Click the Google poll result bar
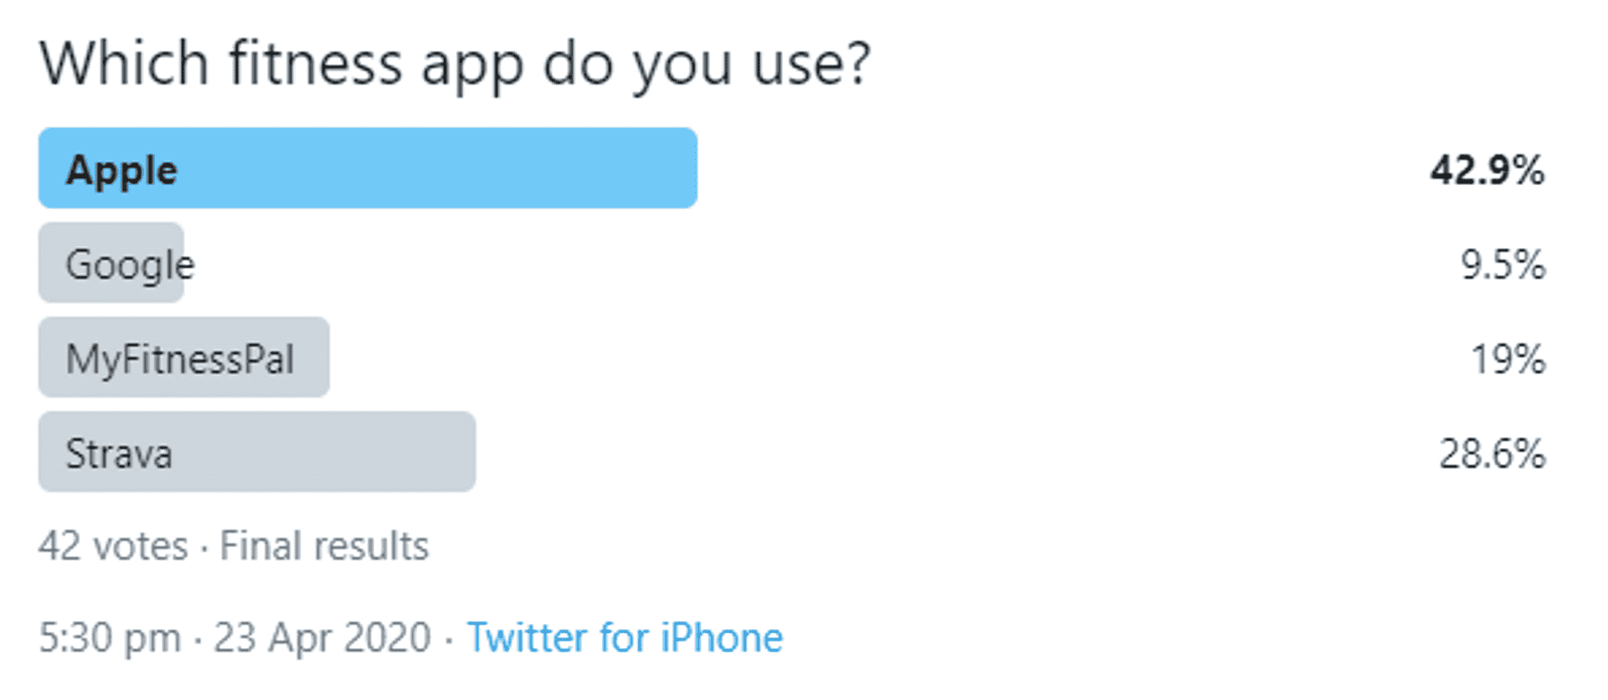Image resolution: width=1608 pixels, height=700 pixels. (111, 263)
